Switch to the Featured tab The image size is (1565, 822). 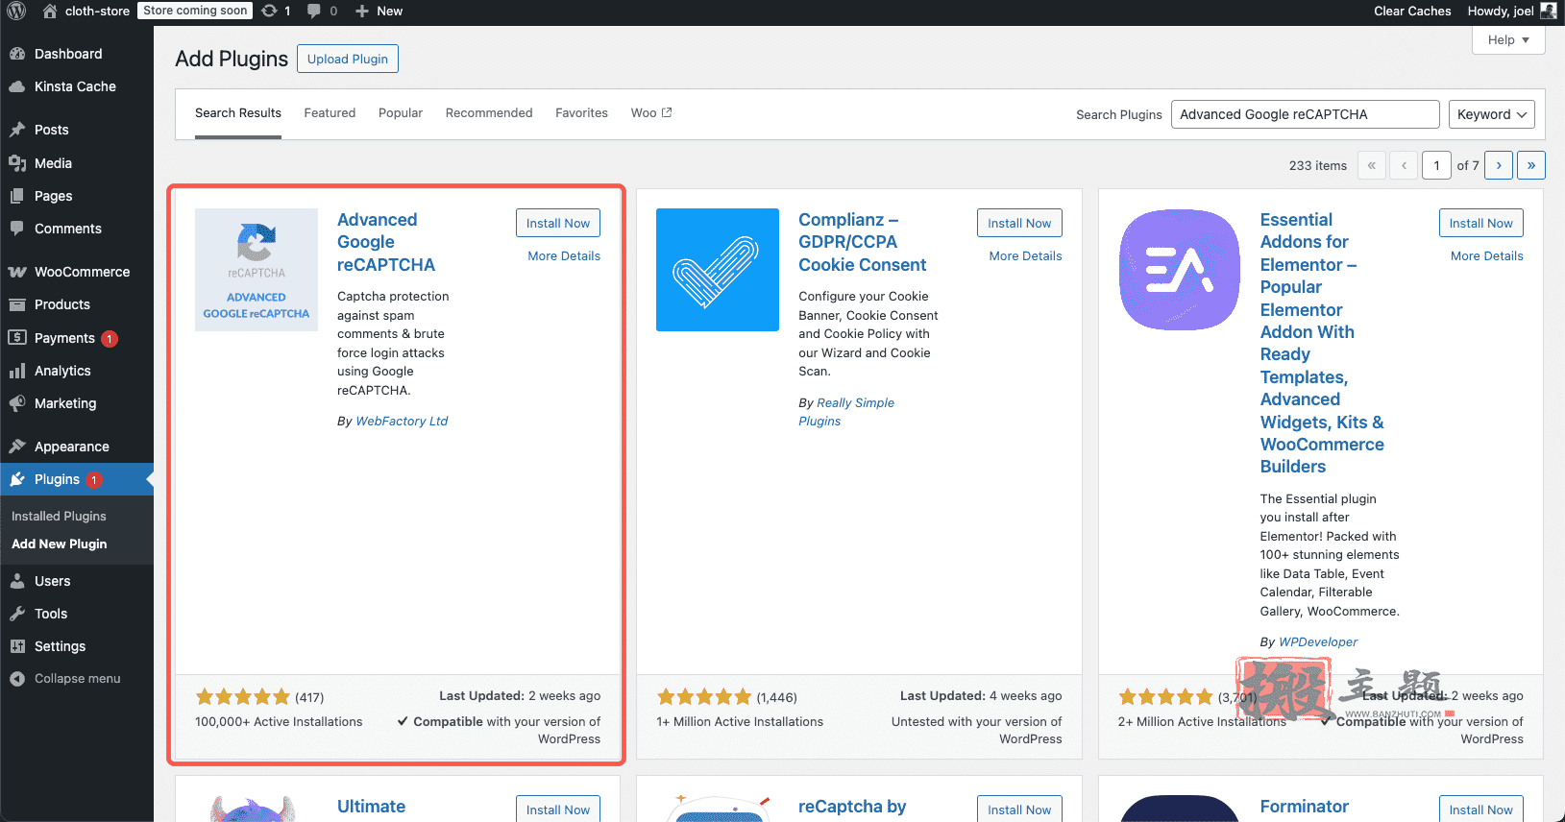click(x=330, y=113)
